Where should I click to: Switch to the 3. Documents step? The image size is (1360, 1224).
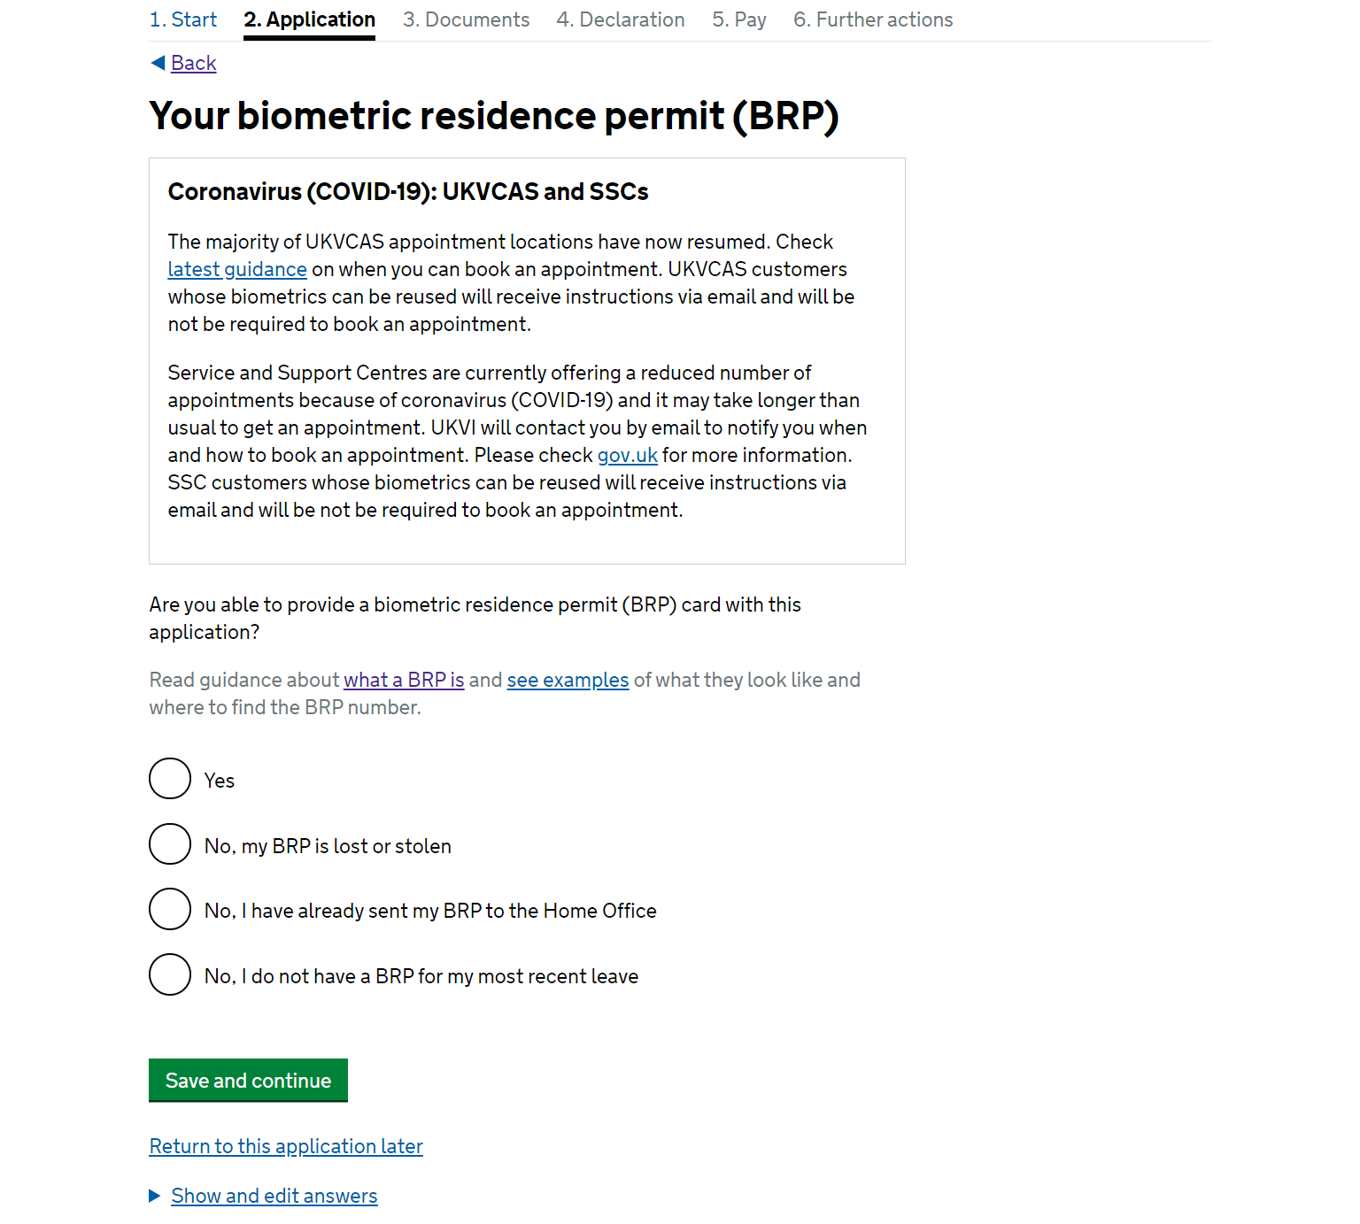pos(466,19)
